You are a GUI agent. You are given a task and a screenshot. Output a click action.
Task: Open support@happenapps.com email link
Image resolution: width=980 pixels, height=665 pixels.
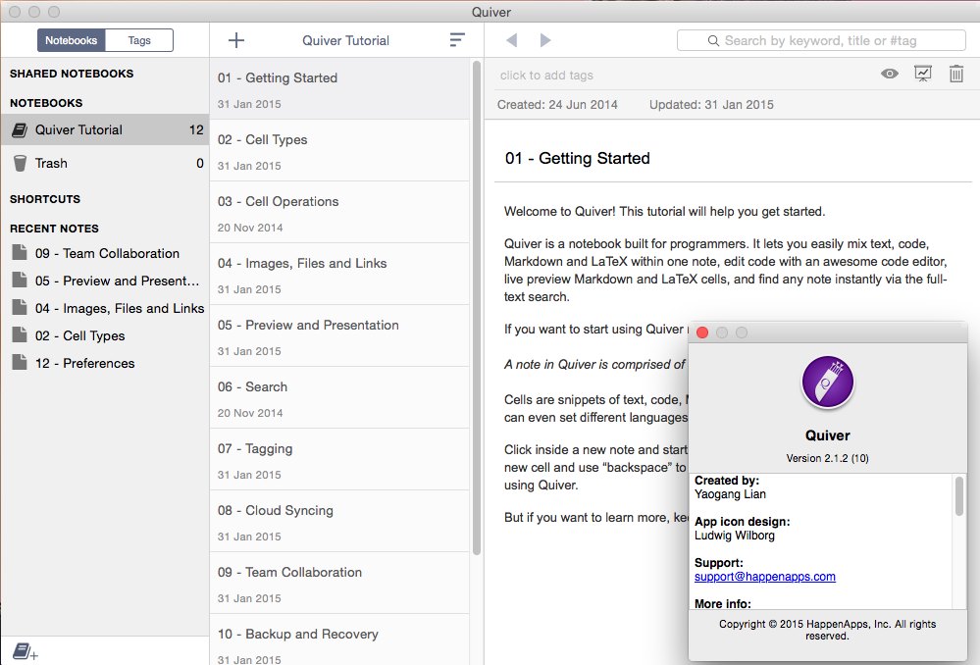[765, 577]
